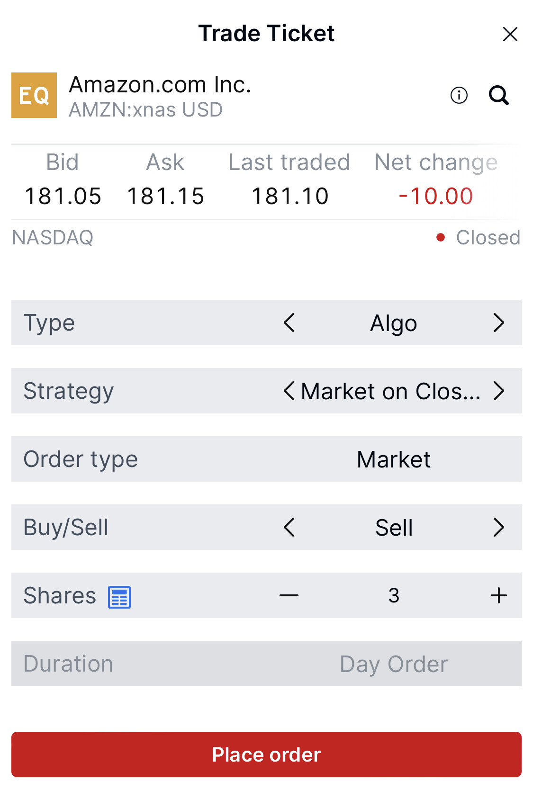Open instrument info for Amazon.com Inc.
The image size is (533, 799).
(459, 95)
